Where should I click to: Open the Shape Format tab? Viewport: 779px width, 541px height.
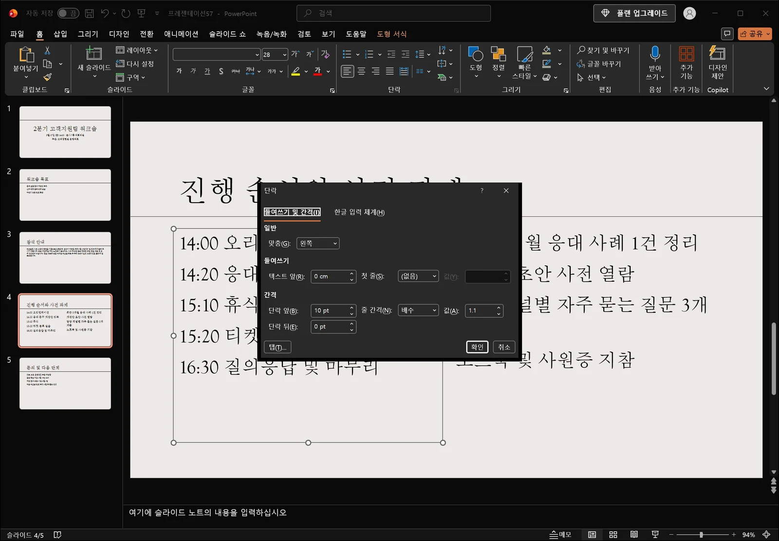pos(392,34)
